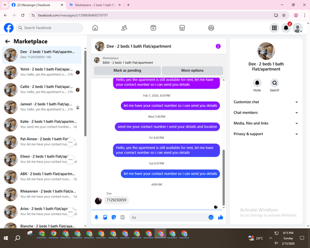This screenshot has height=248, width=310.
Task: Expand Chat members section
Action: (266, 113)
